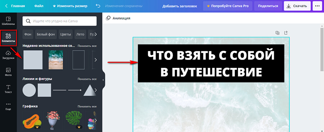Open the three-dot more menu in header
324x132 pixels.
coord(317,6)
